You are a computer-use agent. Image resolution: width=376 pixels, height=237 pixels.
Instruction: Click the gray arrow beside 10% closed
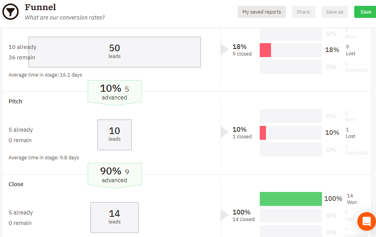pyautogui.click(x=224, y=132)
